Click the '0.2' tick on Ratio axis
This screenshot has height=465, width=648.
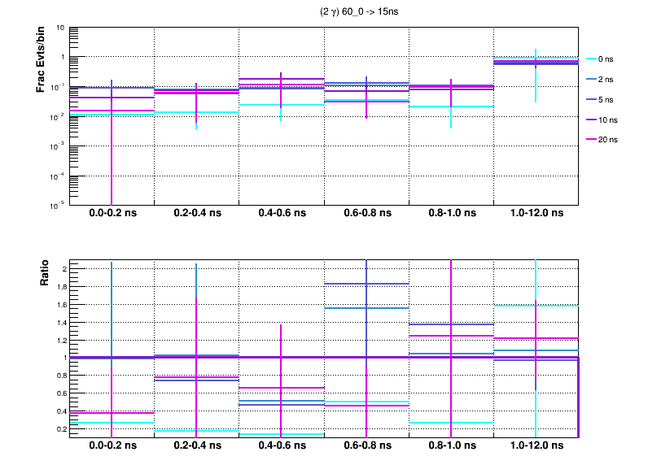click(x=59, y=428)
